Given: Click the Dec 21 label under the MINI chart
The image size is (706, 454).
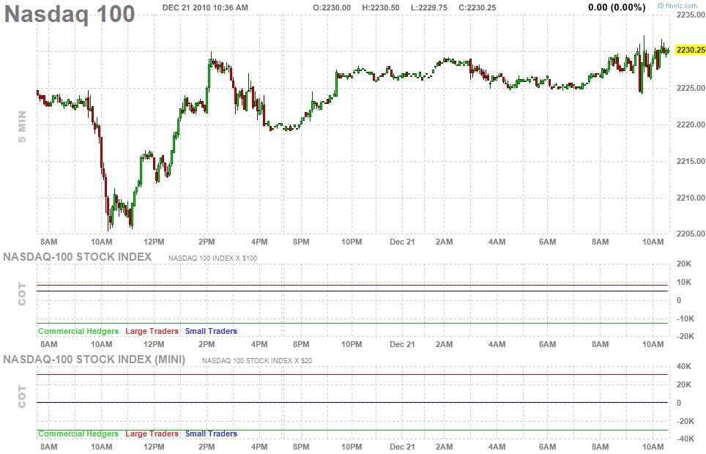Looking at the screenshot, I should 402,447.
